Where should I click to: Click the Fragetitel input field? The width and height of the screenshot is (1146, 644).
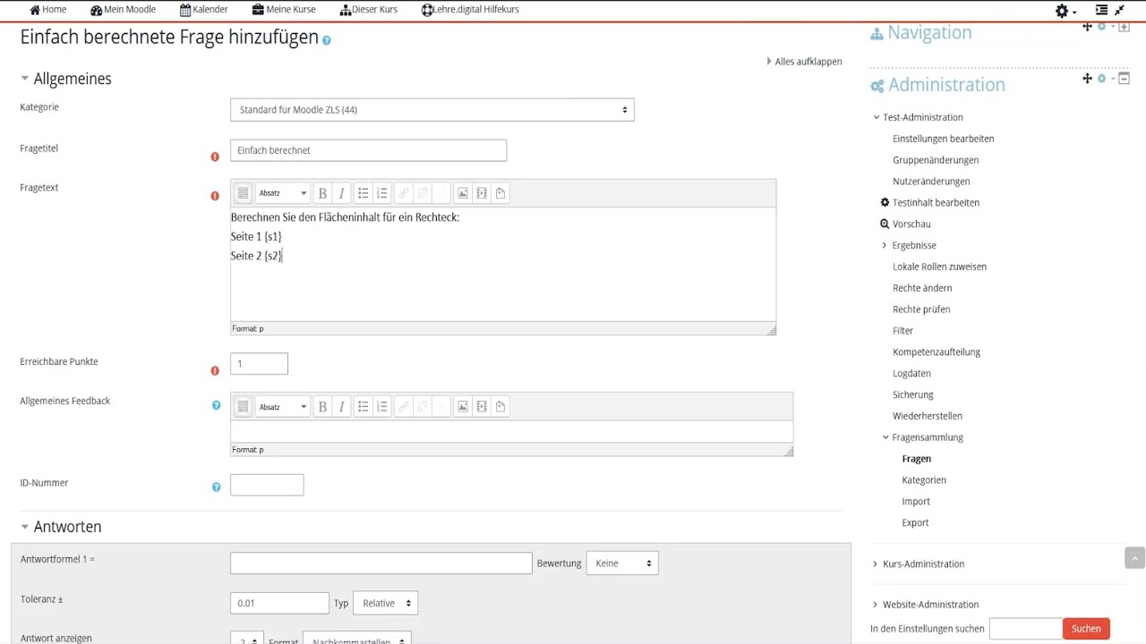[368, 150]
